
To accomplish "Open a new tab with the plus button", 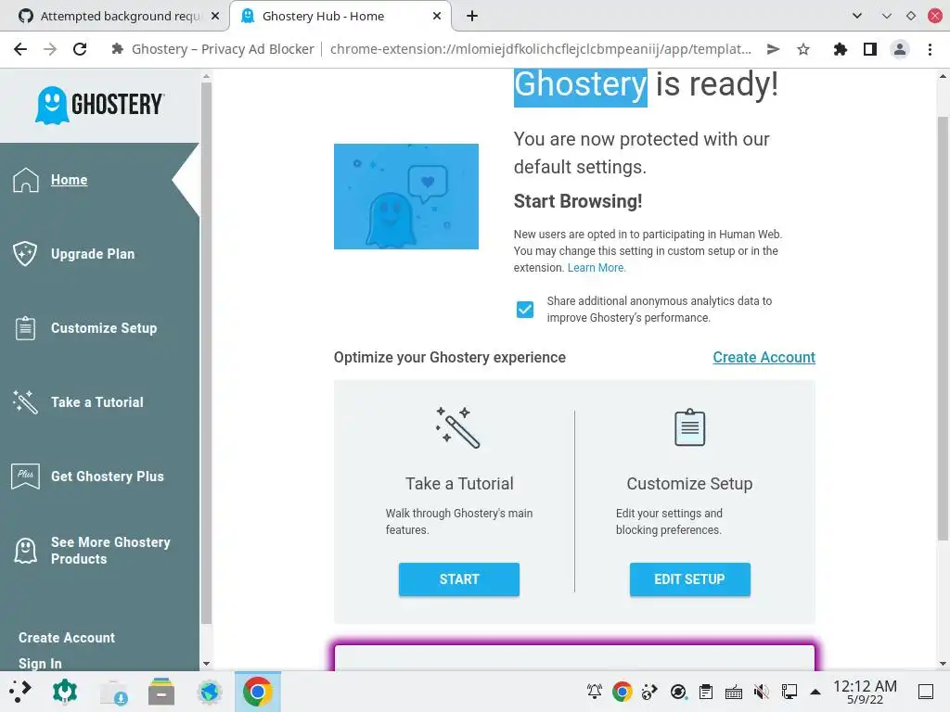I will 472,16.
